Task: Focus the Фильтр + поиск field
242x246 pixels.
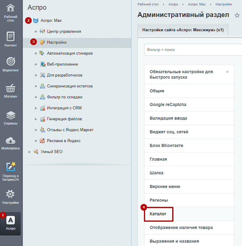Action: [193, 50]
